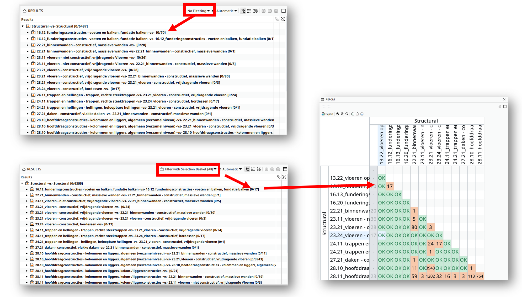Image resolution: width=522 pixels, height=297 pixels.
Task: Open the No Filtering dropdown in top Results panel
Action: pos(199,11)
